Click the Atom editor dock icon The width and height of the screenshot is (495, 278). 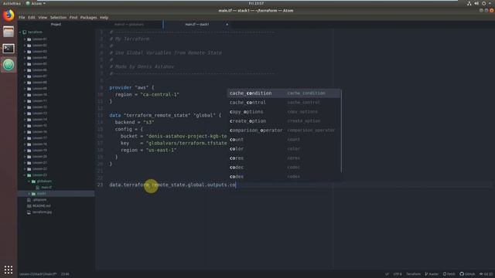(x=9, y=65)
